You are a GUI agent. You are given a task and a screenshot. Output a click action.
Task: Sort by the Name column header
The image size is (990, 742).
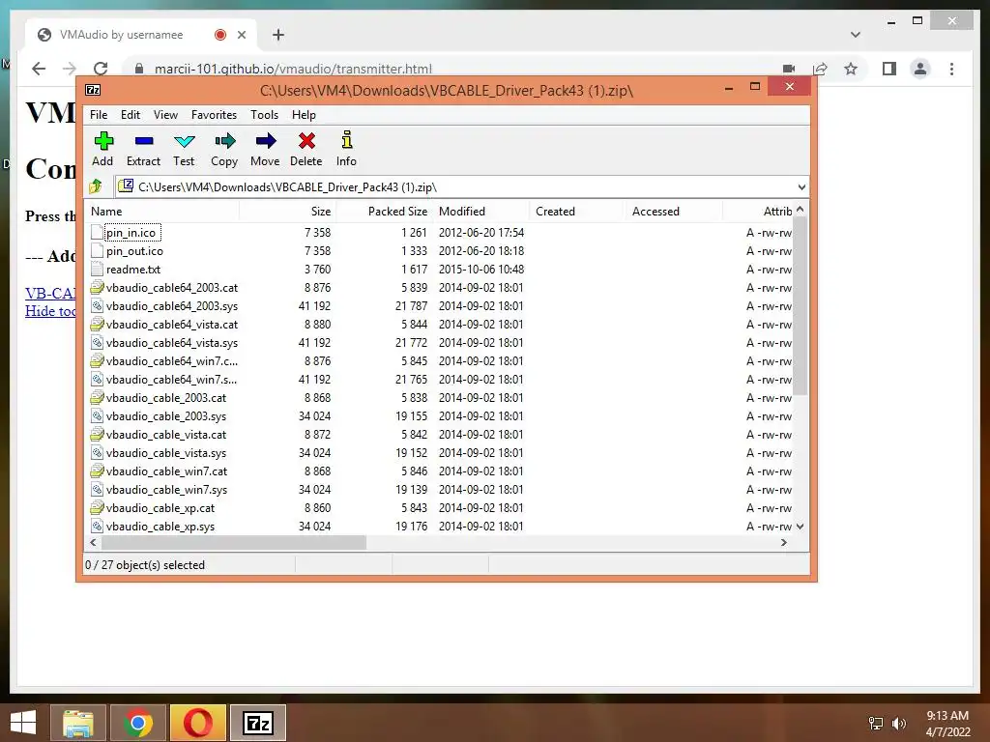point(162,212)
